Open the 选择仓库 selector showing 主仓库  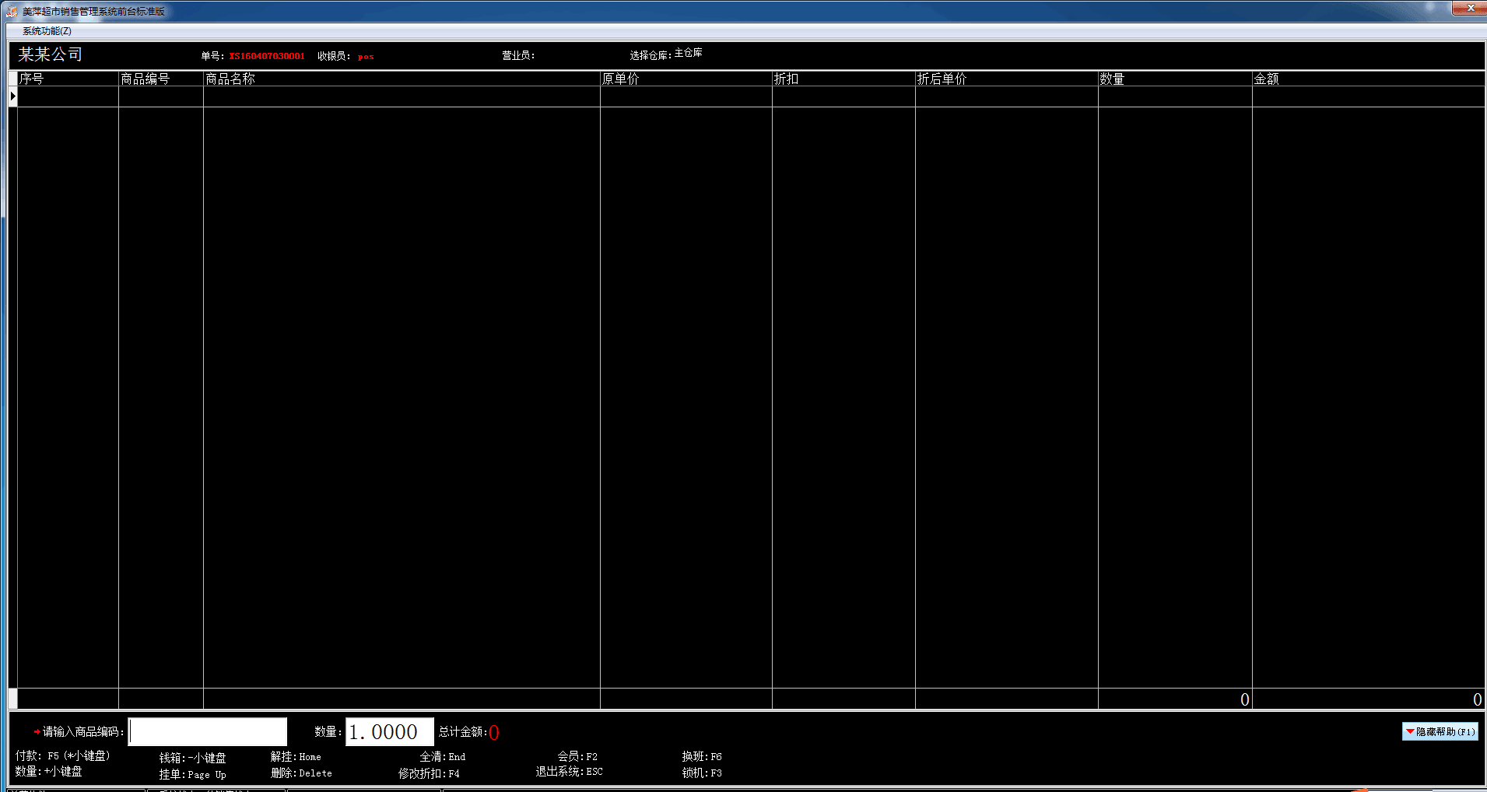pyautogui.click(x=688, y=54)
